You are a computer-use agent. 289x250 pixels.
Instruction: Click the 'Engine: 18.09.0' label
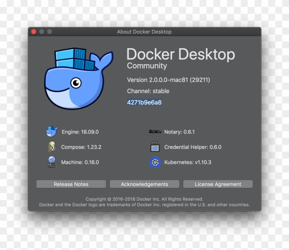tap(80, 132)
